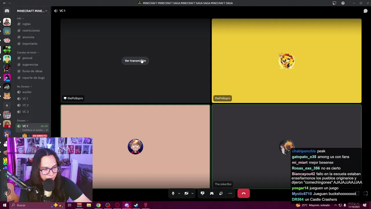Viewport: 371px width, 209px height.
Task: Turn on camera in call controls
Action: coord(186,193)
